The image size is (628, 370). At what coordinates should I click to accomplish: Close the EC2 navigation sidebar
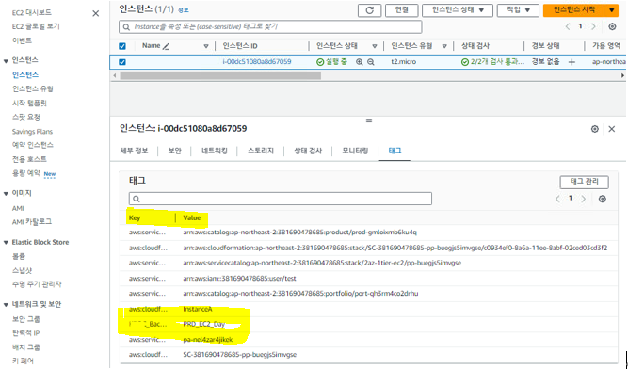click(96, 13)
